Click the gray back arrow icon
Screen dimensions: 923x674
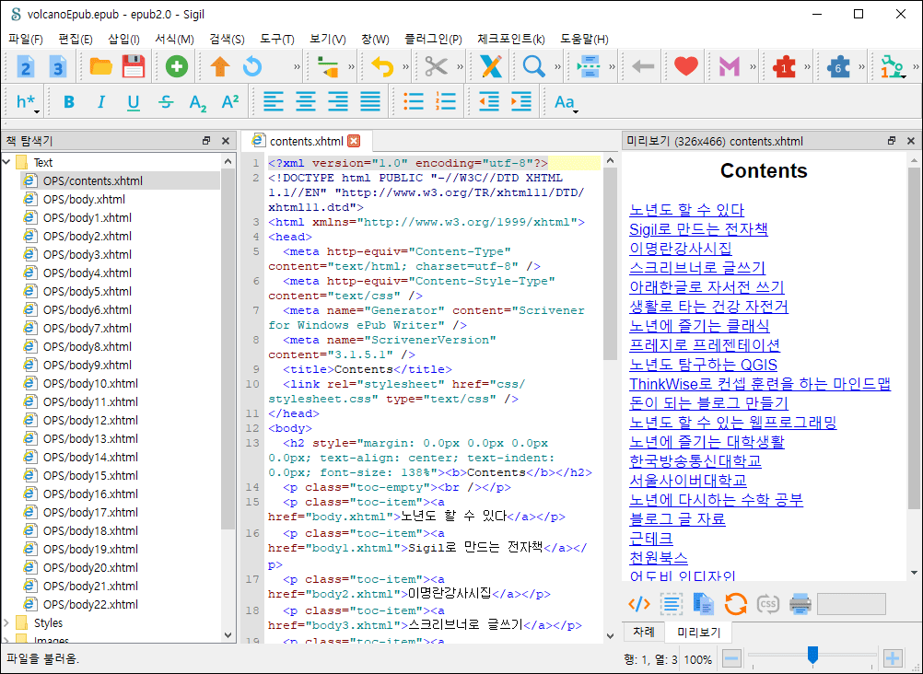[x=643, y=66]
